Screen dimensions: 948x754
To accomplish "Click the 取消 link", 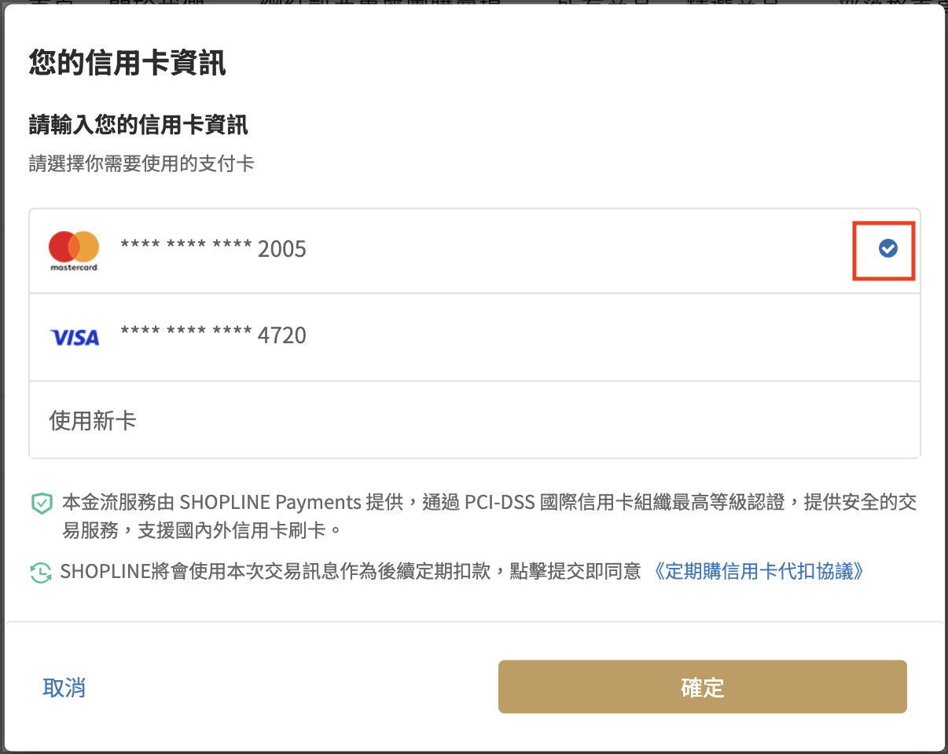I will pos(64,688).
